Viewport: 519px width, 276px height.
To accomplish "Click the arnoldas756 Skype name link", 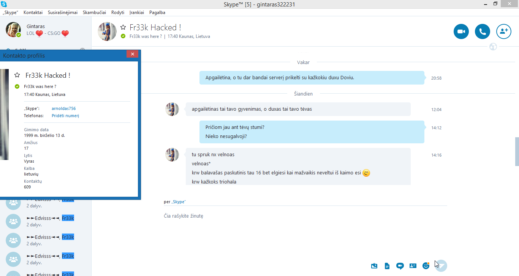I will [x=64, y=108].
